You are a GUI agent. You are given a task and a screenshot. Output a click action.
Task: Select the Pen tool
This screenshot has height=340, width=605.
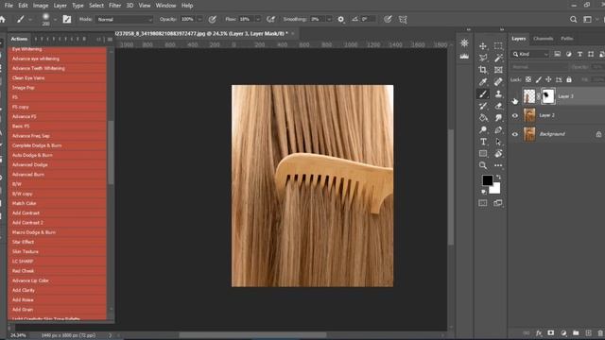point(498,130)
